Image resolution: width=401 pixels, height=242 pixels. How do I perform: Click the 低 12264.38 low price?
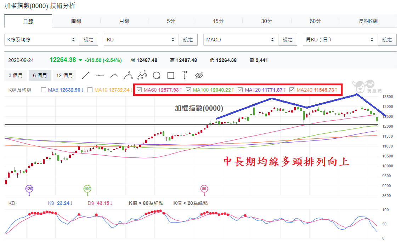point(223,60)
